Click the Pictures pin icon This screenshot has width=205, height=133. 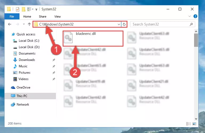pos(54,73)
